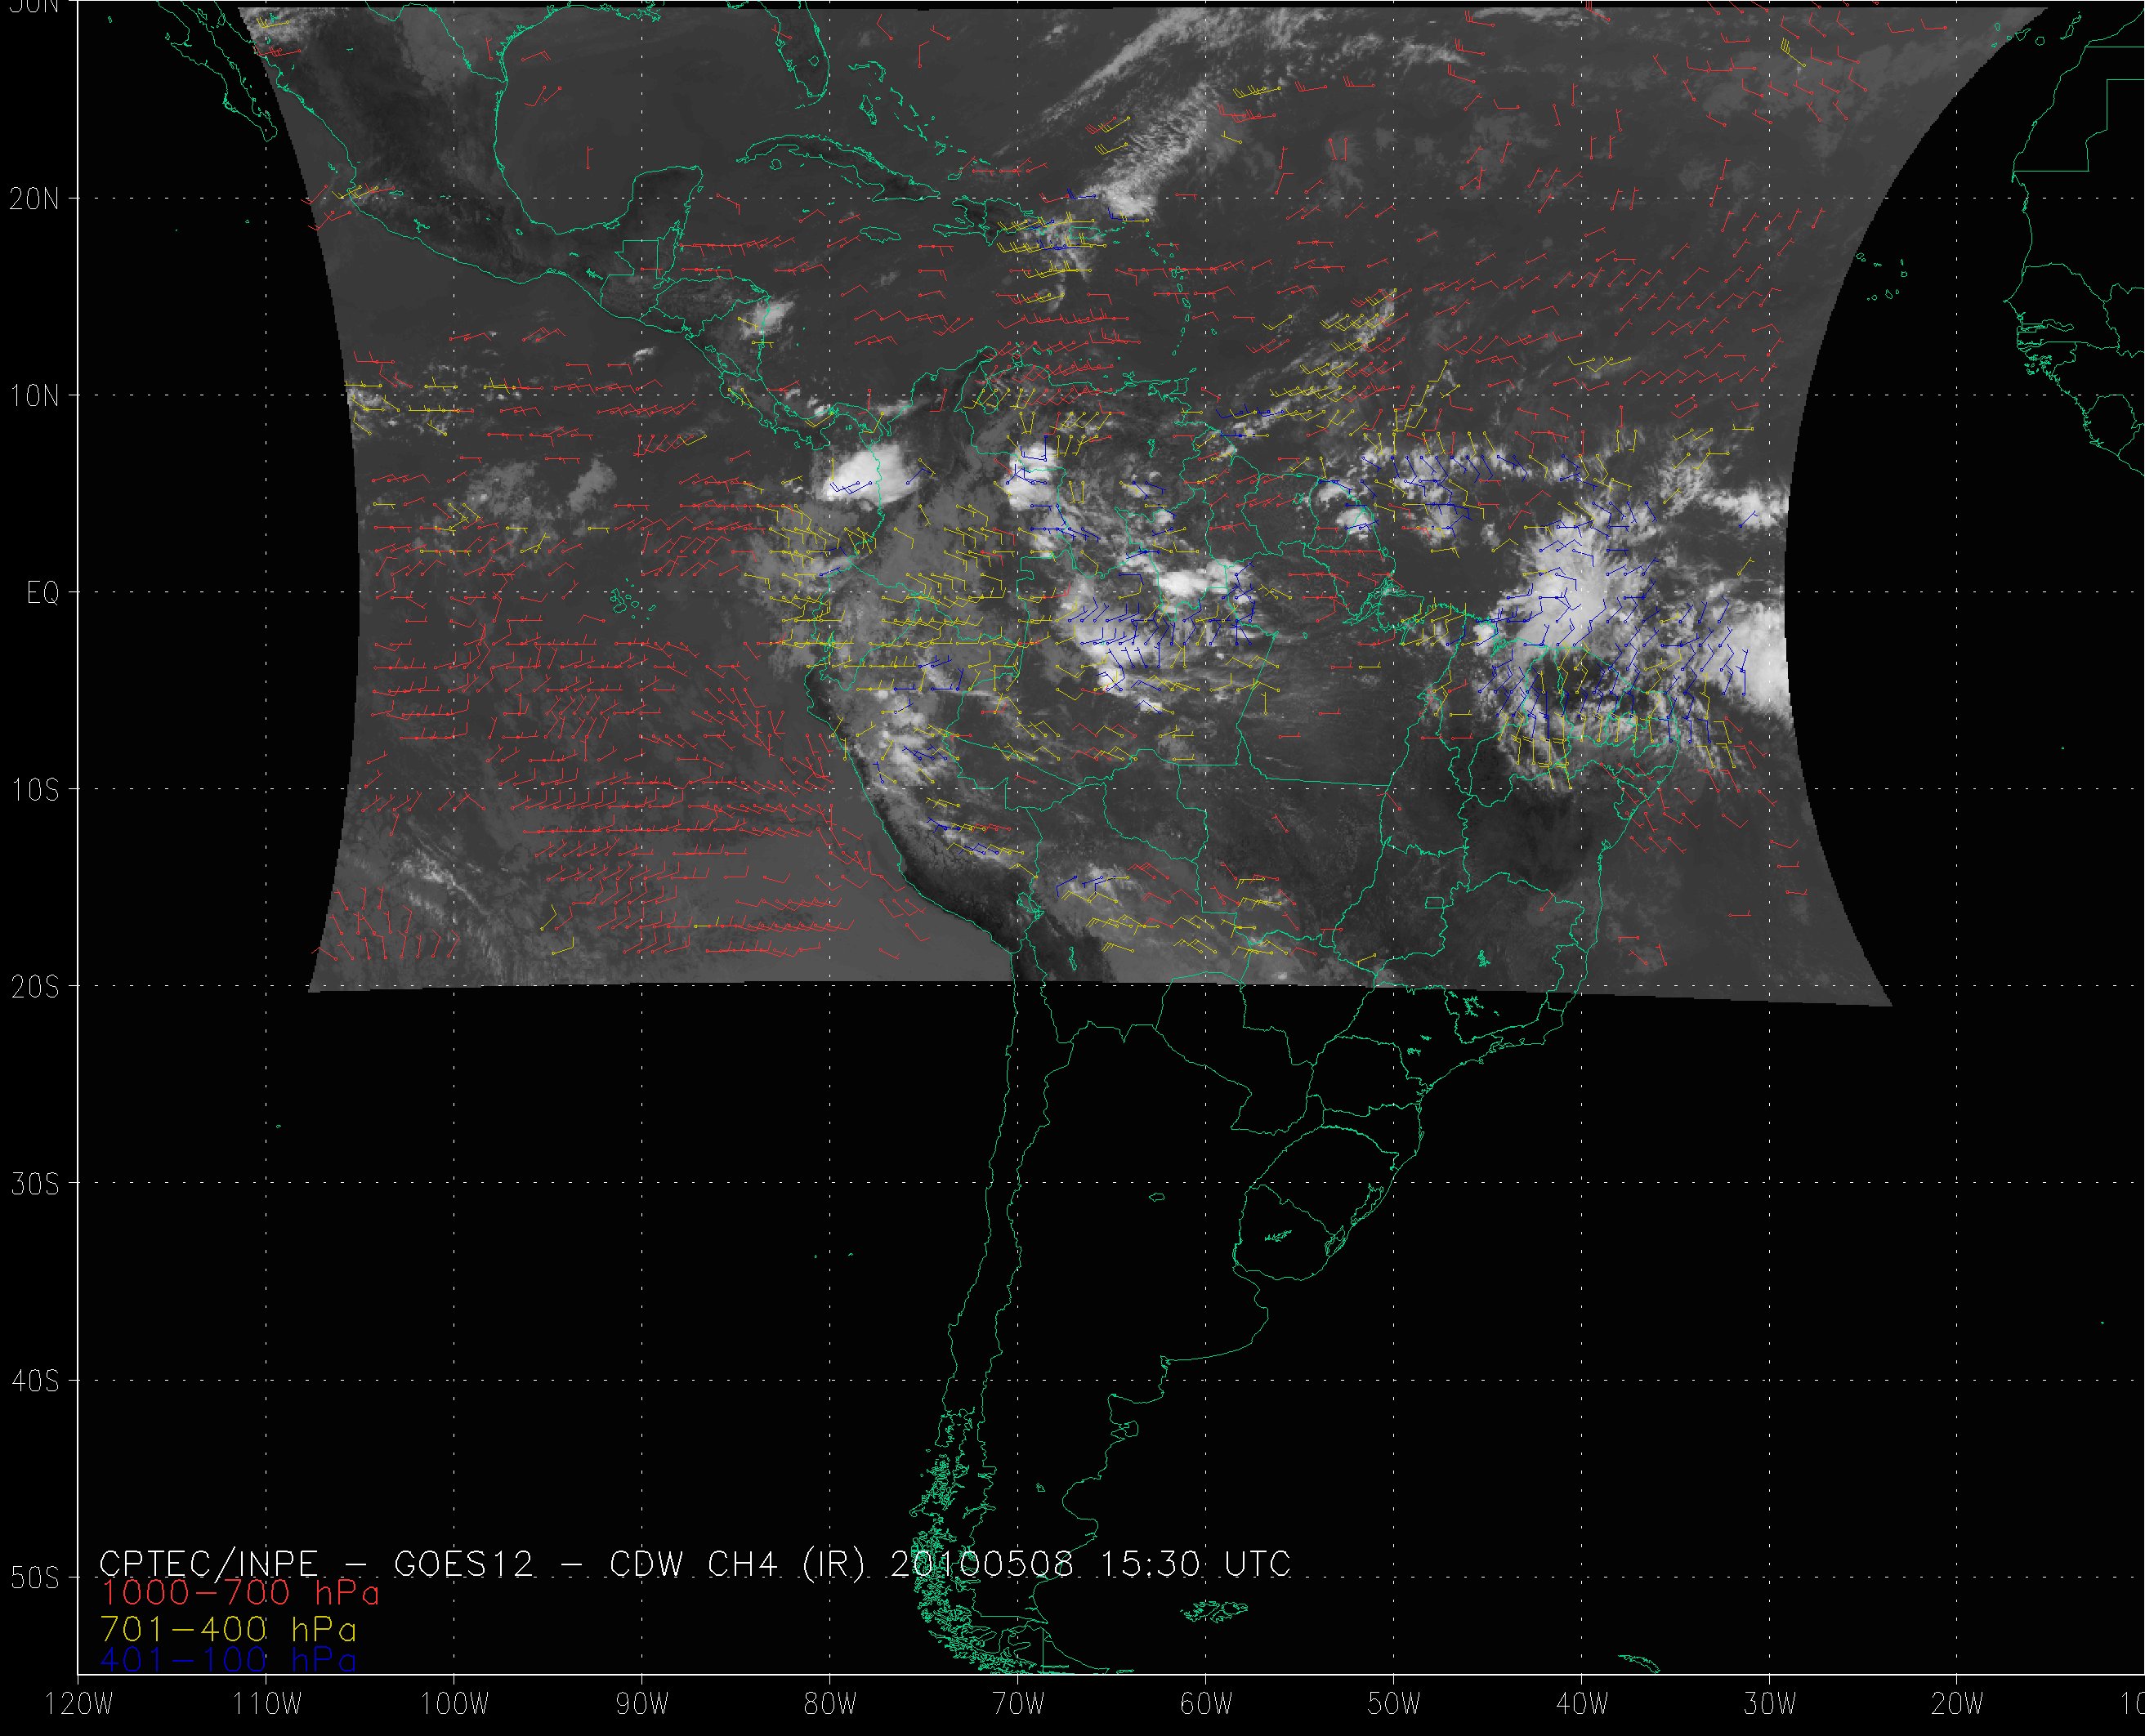Image resolution: width=2145 pixels, height=1736 pixels.
Task: Click the 30S latitude axis label
Action: [x=34, y=1184]
